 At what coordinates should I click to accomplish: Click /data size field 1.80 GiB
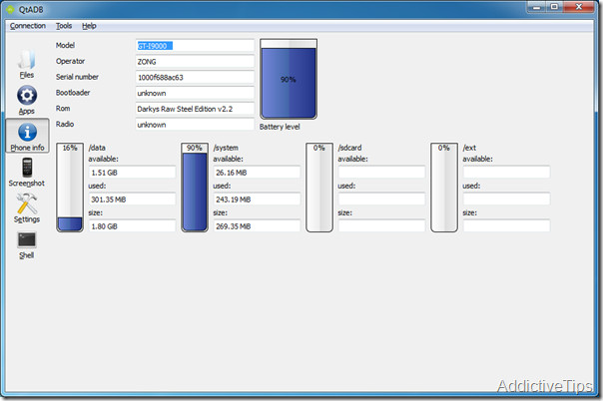(x=132, y=226)
